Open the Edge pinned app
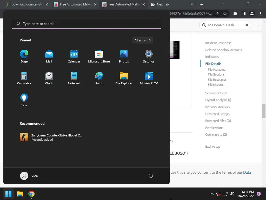The image size is (266, 200). point(24,56)
